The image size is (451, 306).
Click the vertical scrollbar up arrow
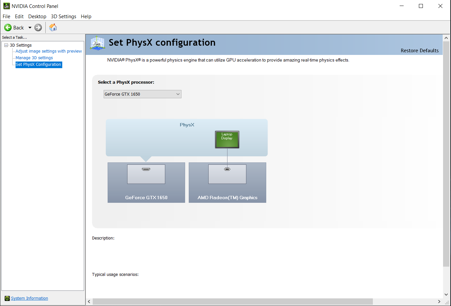click(446, 38)
